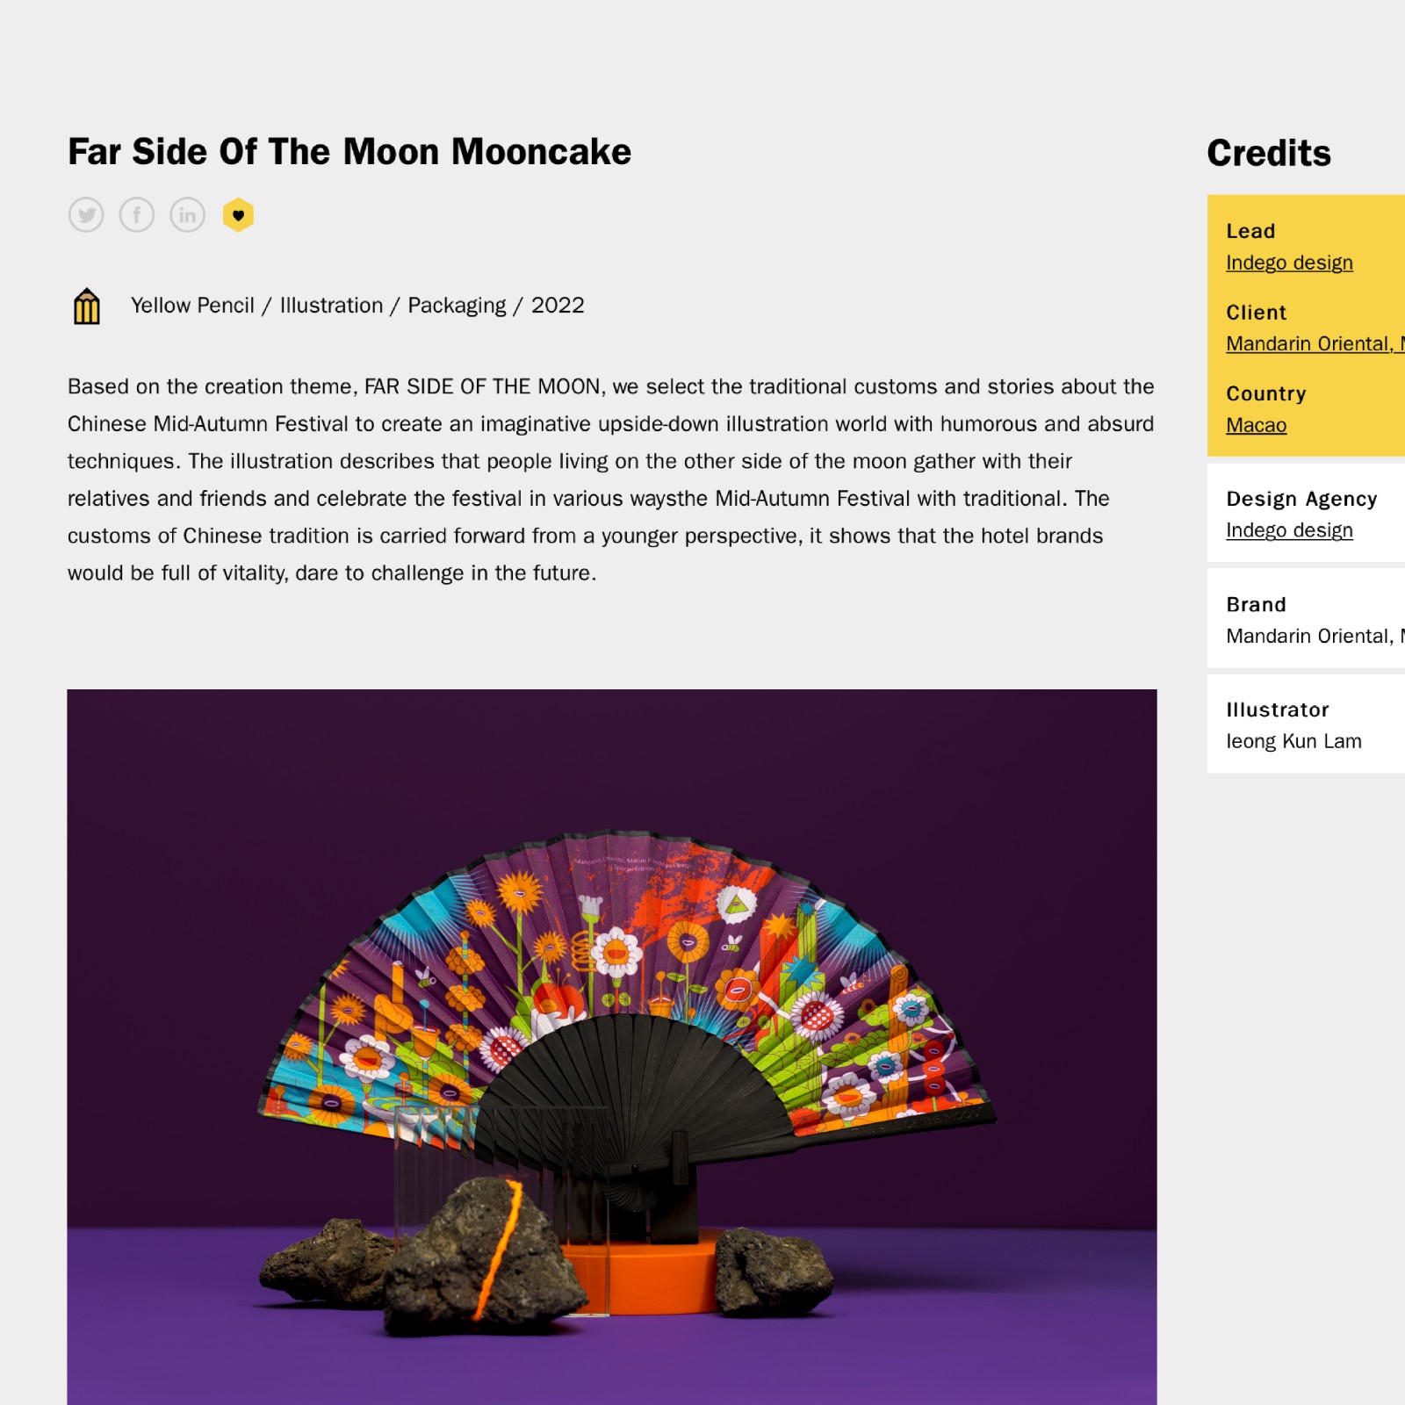Click the Yellow Pencil award icon
The height and width of the screenshot is (1405, 1405).
point(86,306)
